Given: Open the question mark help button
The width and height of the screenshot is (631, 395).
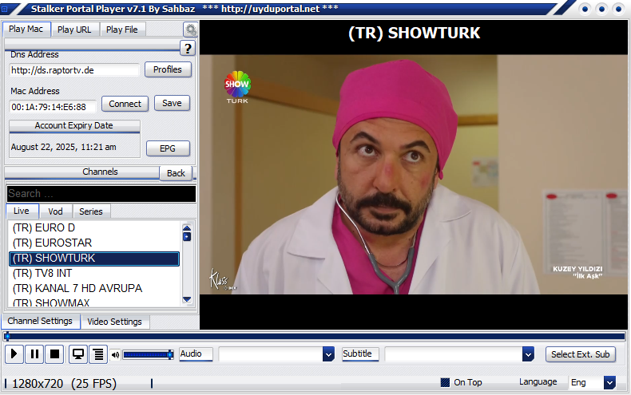Looking at the screenshot, I should point(188,48).
